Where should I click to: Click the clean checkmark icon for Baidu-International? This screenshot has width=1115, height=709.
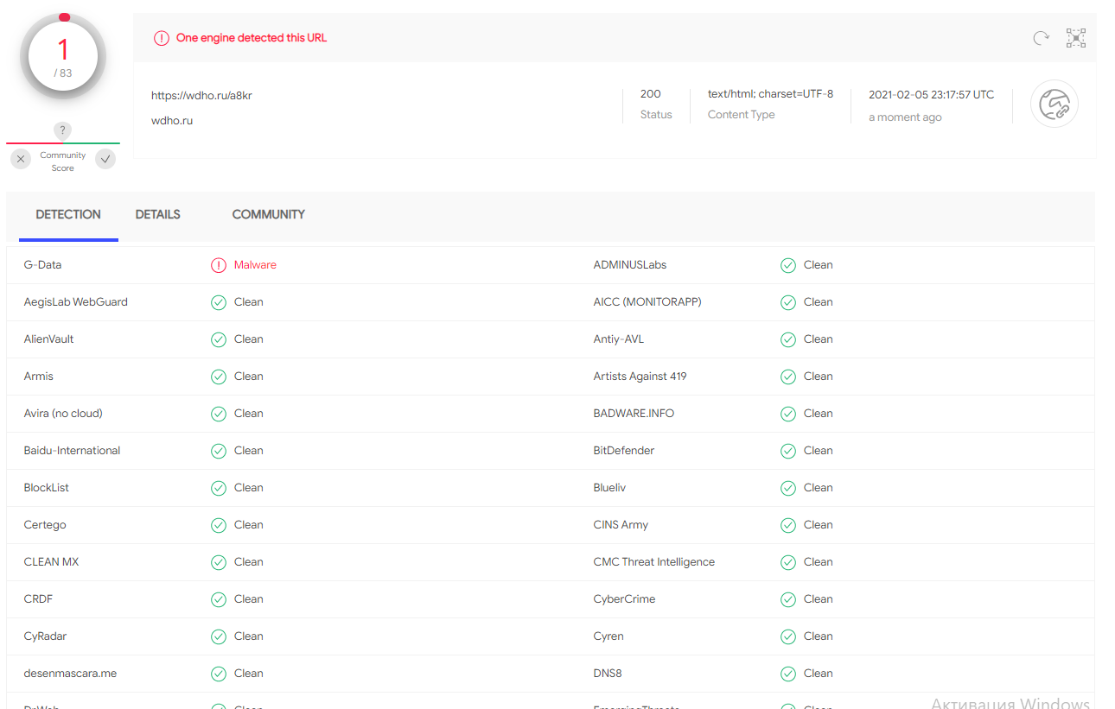coord(219,451)
